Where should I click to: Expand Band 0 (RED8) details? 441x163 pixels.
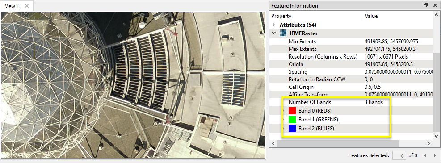pyautogui.click(x=283, y=110)
